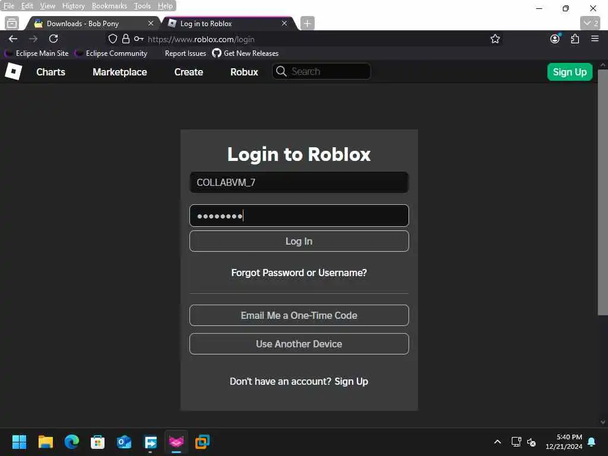
Task: Close the Downloads - Bob Pony tab
Action: pos(150,23)
